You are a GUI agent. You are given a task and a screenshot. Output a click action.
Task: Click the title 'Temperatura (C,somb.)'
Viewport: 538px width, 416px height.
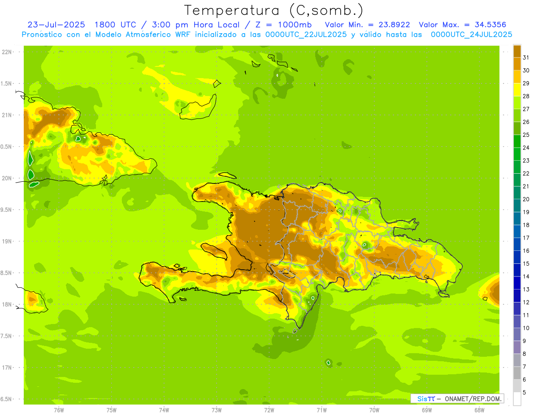274,10
